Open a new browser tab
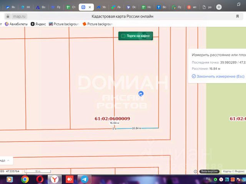This screenshot has height=184, width=246. [219, 7]
